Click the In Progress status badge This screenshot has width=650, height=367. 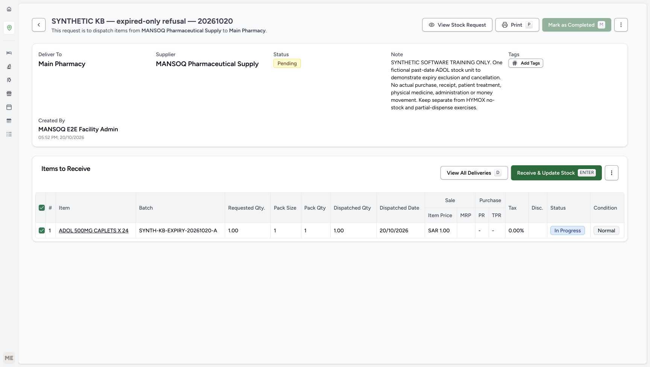tap(568, 231)
